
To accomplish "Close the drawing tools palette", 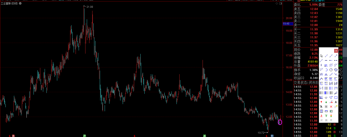I will point(336,51).
